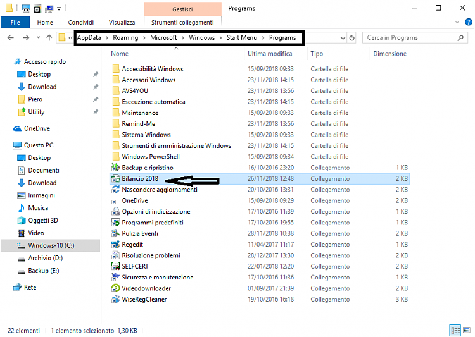Go back with the left arrow button
The image size is (475, 337).
pos(11,37)
